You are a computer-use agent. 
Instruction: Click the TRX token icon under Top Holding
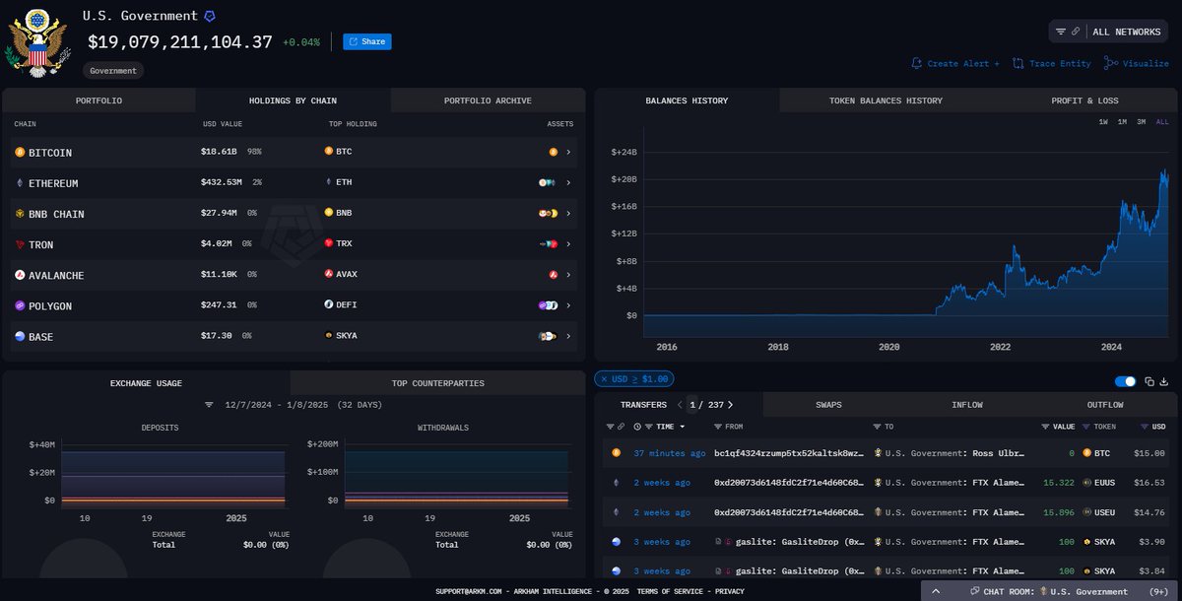point(328,243)
